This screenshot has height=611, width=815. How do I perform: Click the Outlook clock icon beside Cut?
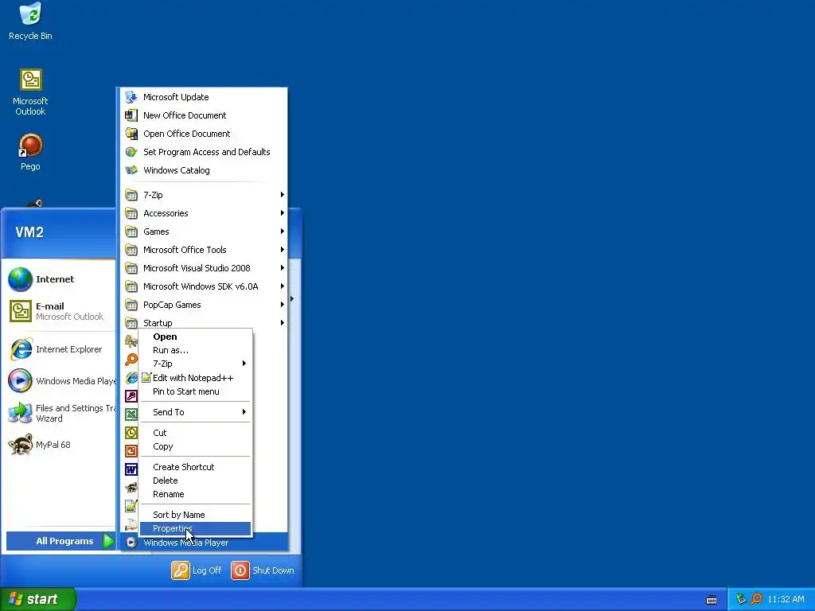[131, 432]
